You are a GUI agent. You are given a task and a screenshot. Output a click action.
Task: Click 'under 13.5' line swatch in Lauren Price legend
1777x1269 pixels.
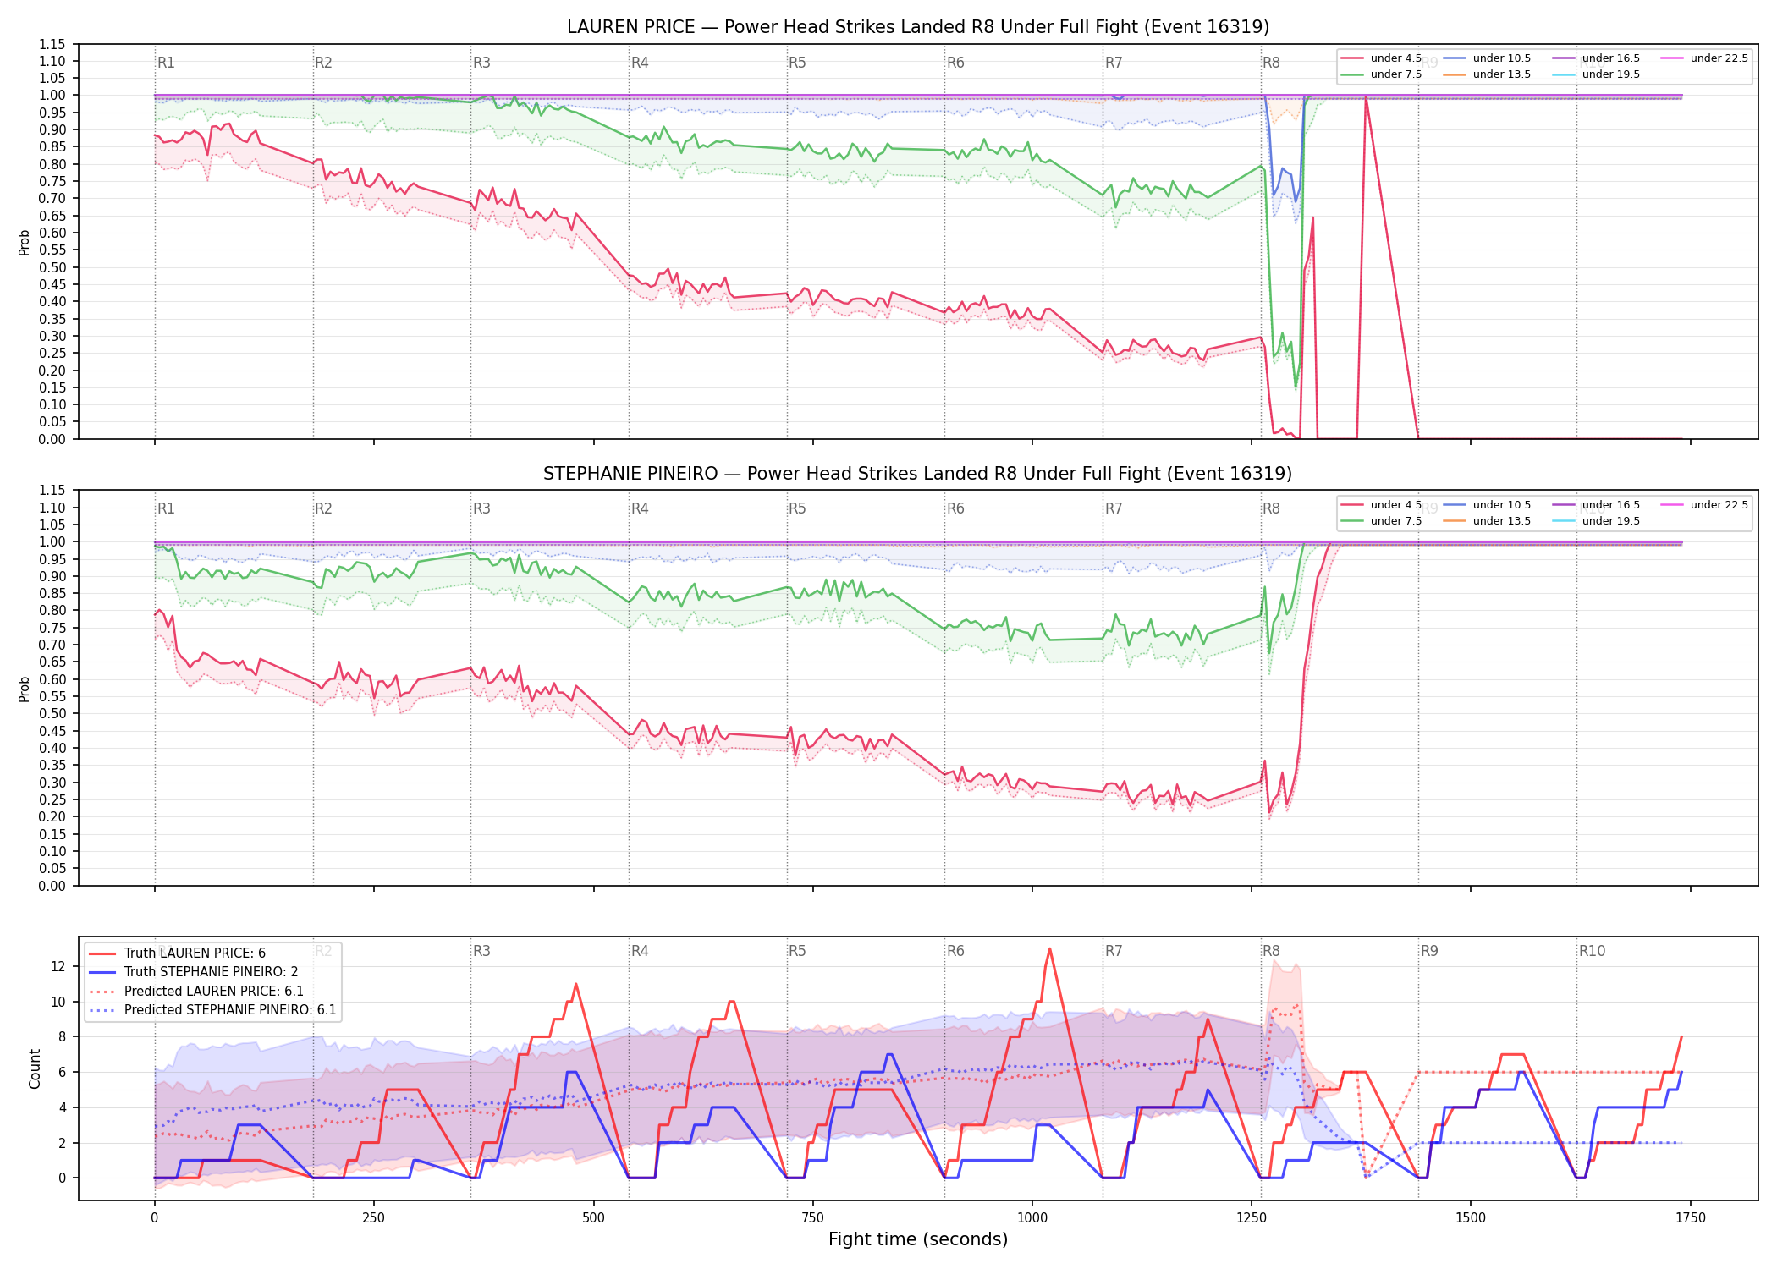click(1454, 74)
